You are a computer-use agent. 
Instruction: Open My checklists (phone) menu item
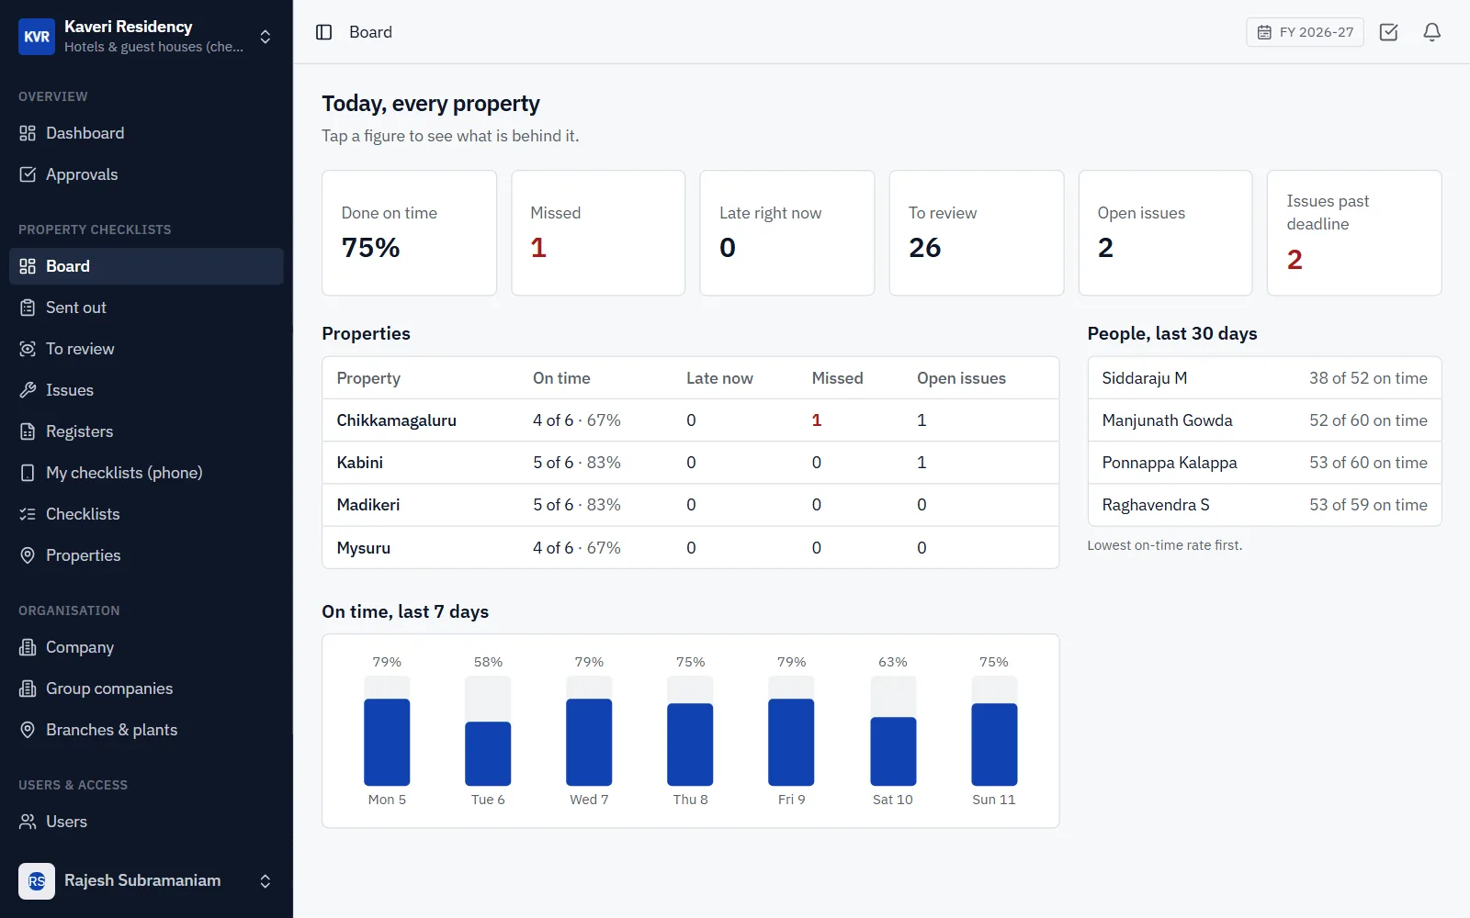pos(147,473)
